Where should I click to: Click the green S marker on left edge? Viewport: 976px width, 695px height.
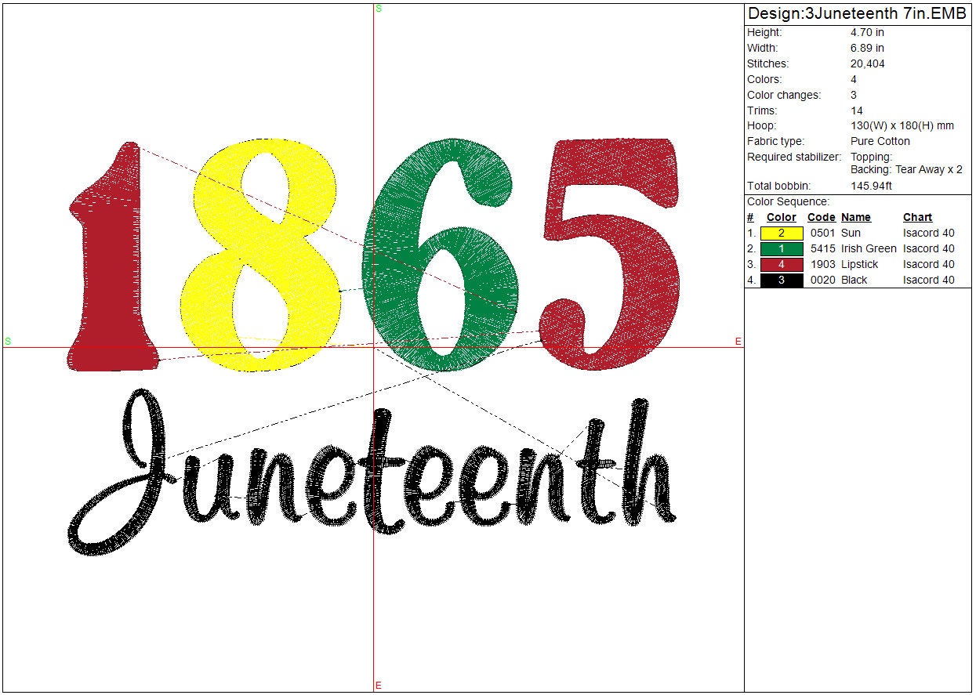point(8,341)
